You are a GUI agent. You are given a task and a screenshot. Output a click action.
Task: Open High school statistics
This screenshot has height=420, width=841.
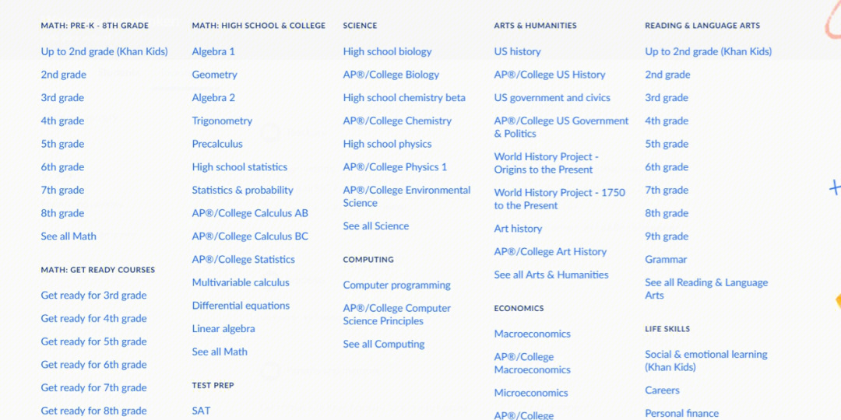pos(240,166)
